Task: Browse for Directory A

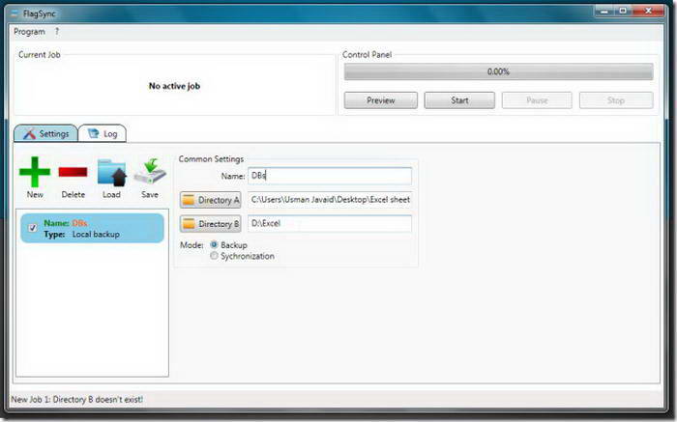Action: pyautogui.click(x=210, y=200)
